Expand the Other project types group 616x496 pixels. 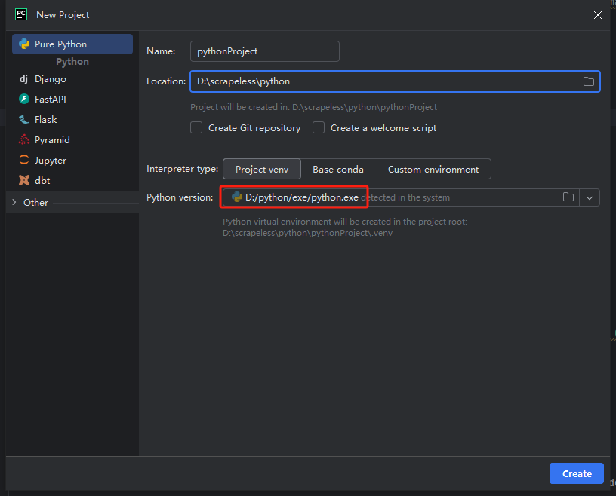[14, 202]
